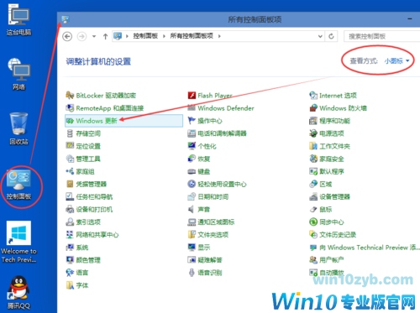This screenshot has height=313, width=420.
Task: Open 设备和打印机 icon
Action: (x=70, y=209)
